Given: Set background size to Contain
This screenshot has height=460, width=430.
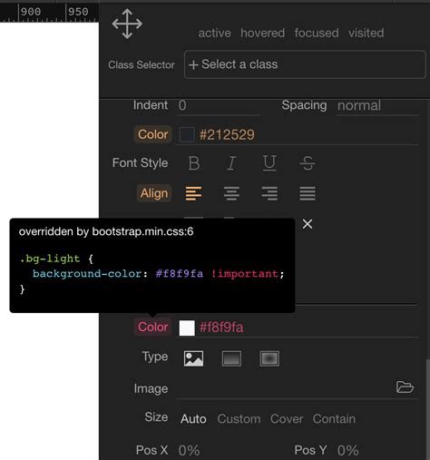Looking at the screenshot, I should click(334, 419).
